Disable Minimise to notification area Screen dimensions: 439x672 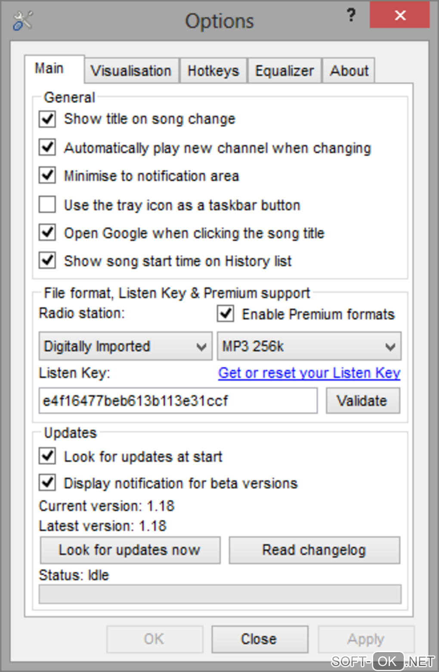(x=47, y=176)
